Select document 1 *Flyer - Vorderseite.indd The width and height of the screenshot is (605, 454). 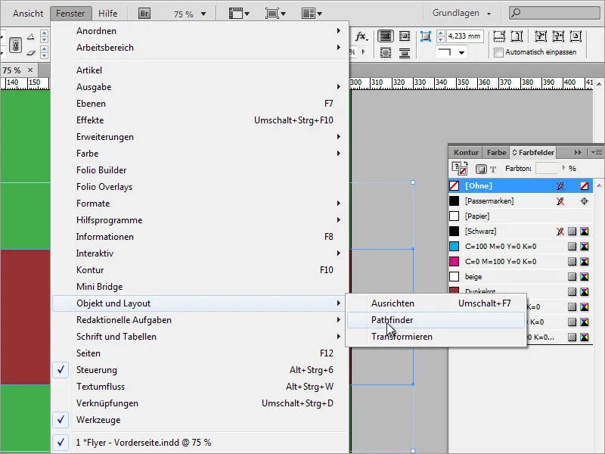(x=200, y=443)
